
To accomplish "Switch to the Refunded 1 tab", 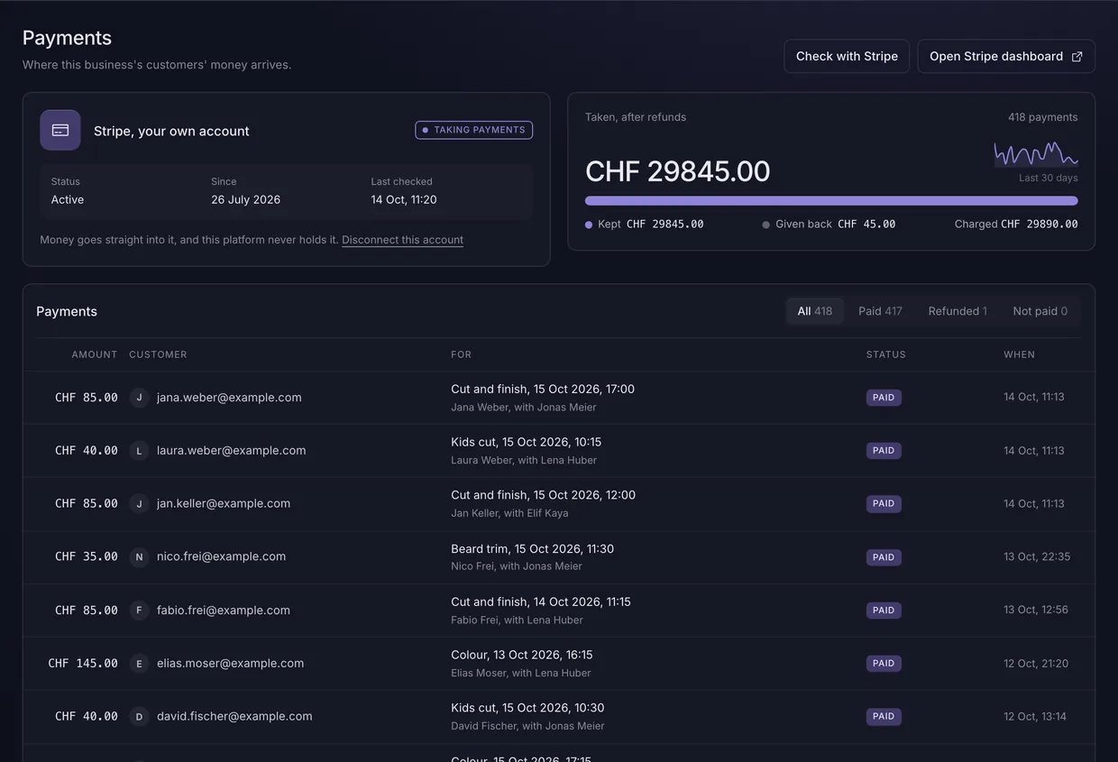I will [x=958, y=311].
